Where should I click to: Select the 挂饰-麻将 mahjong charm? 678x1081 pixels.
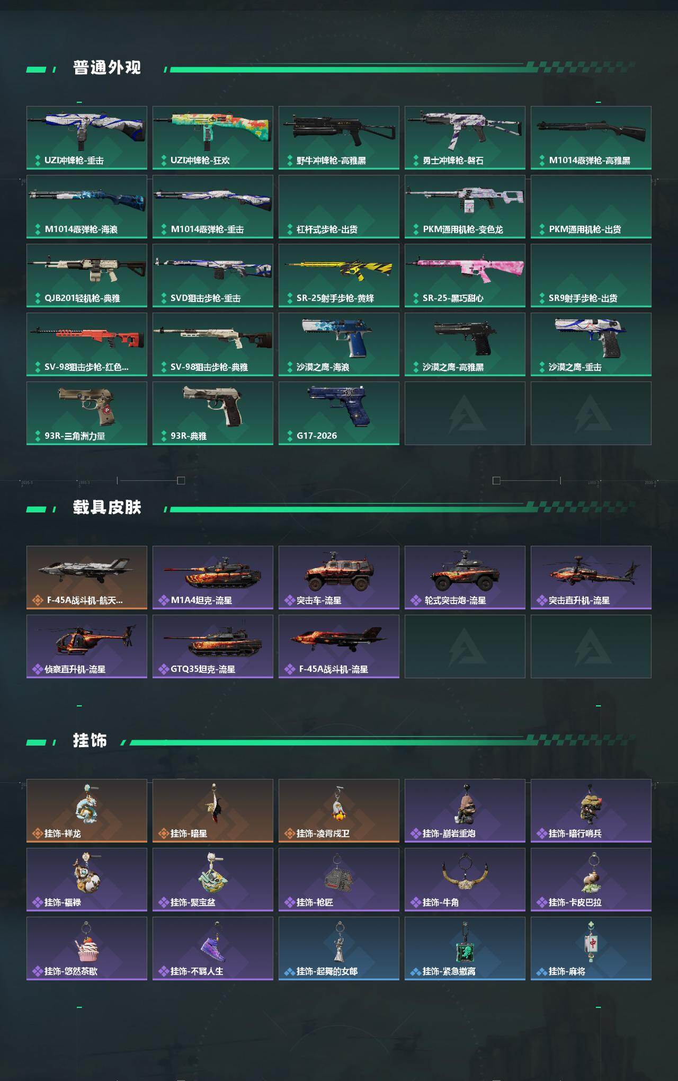coord(591,949)
